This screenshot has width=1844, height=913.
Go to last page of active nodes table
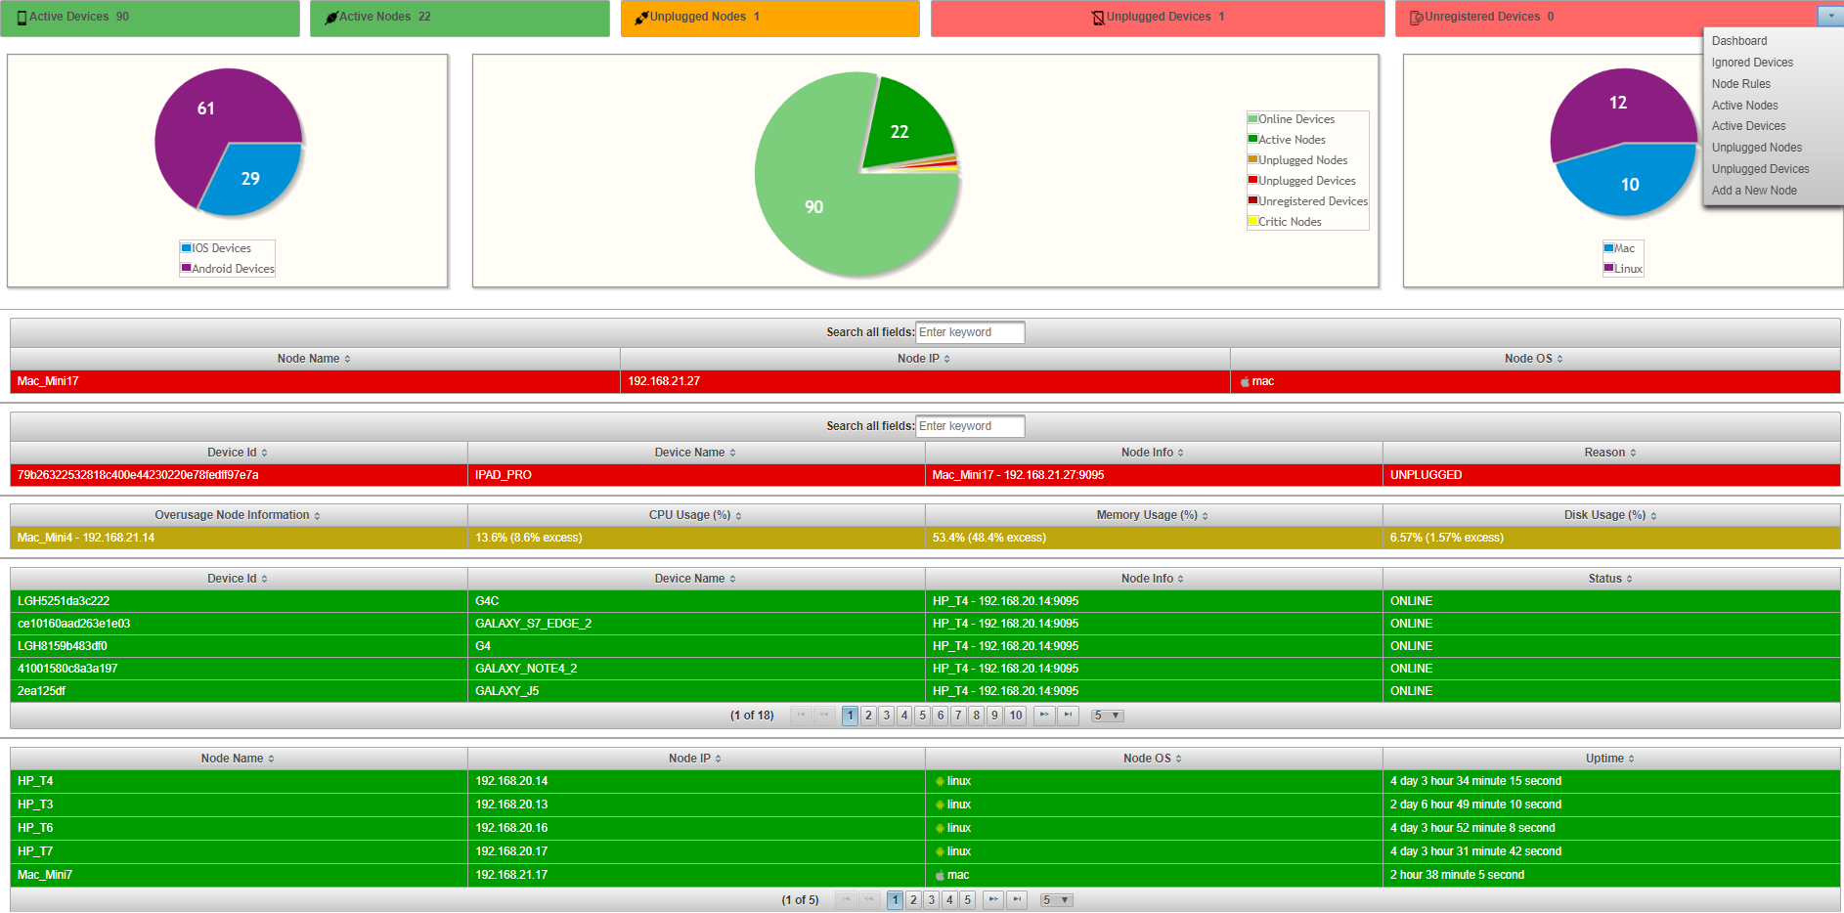point(1018,900)
